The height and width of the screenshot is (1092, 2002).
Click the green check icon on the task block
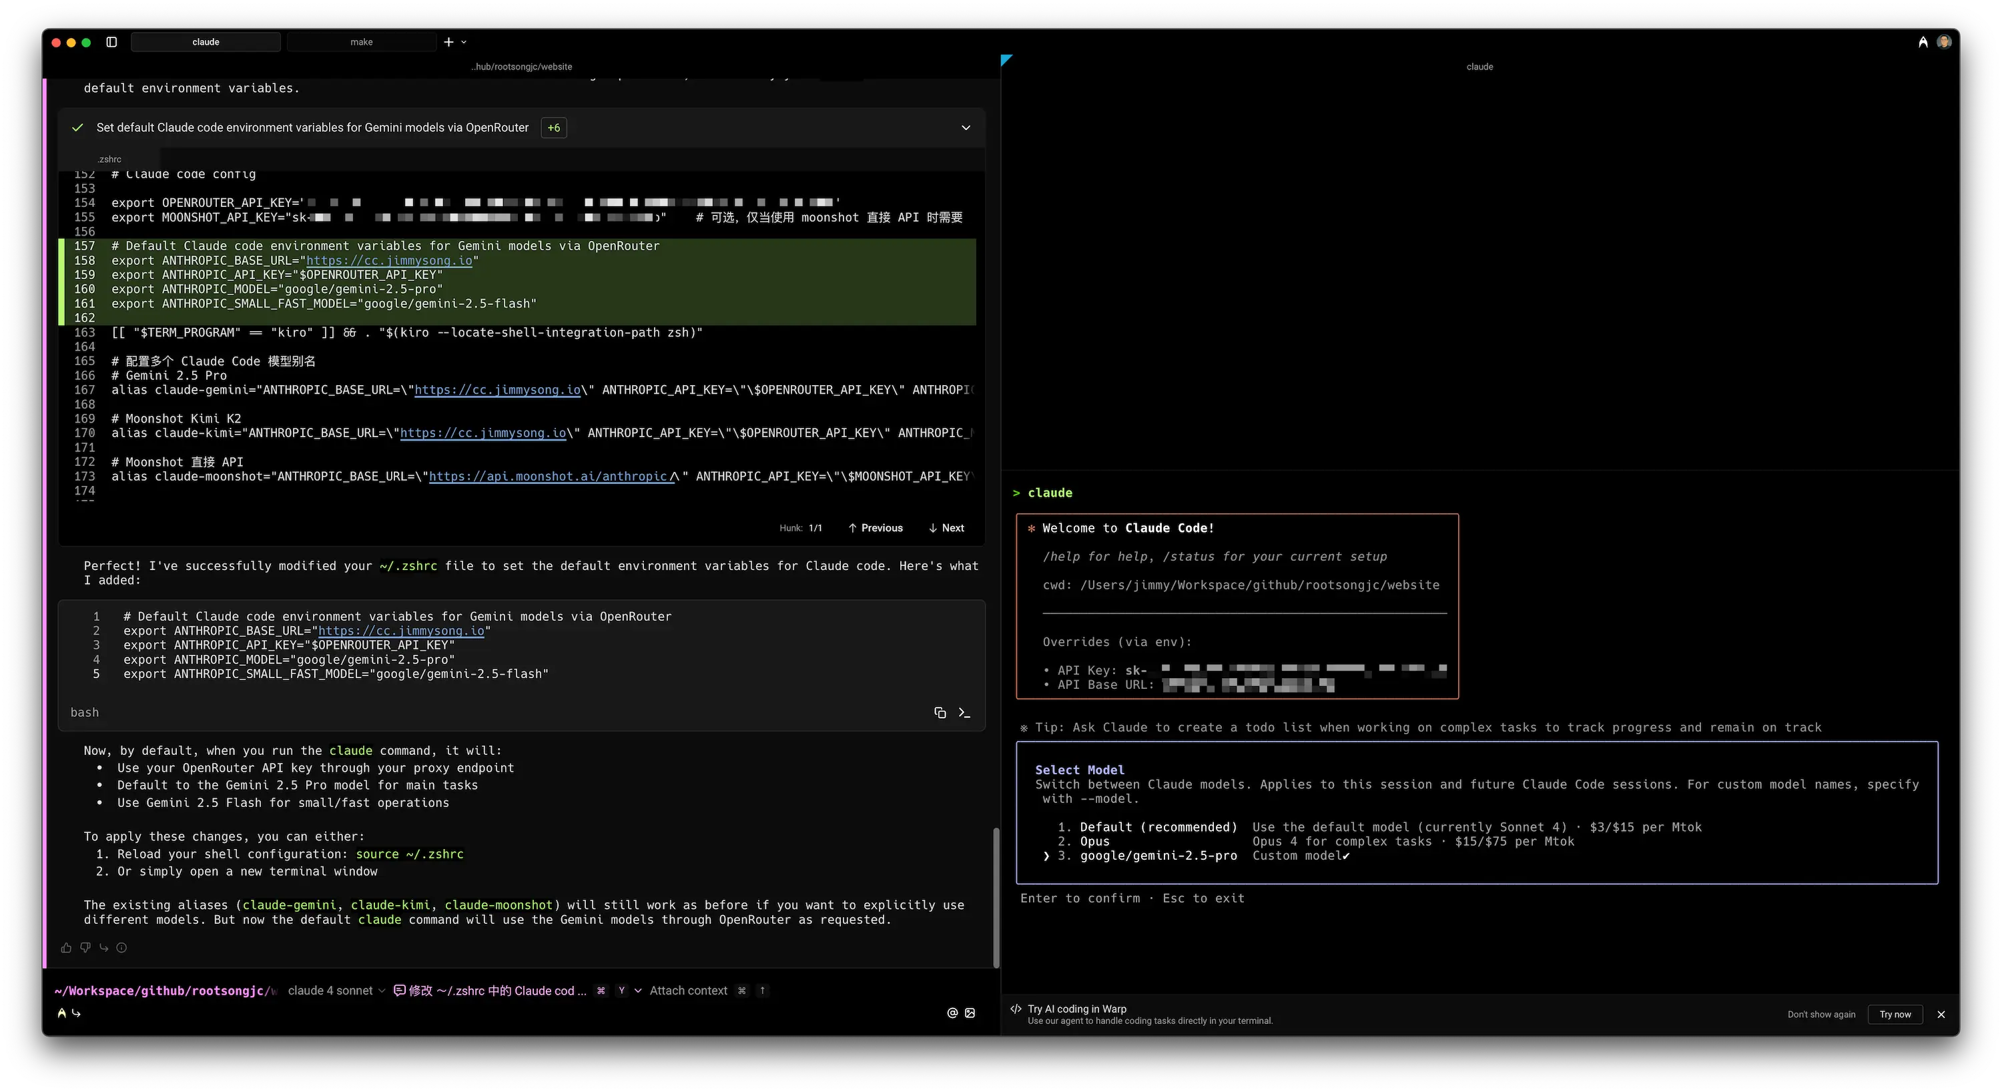point(77,127)
